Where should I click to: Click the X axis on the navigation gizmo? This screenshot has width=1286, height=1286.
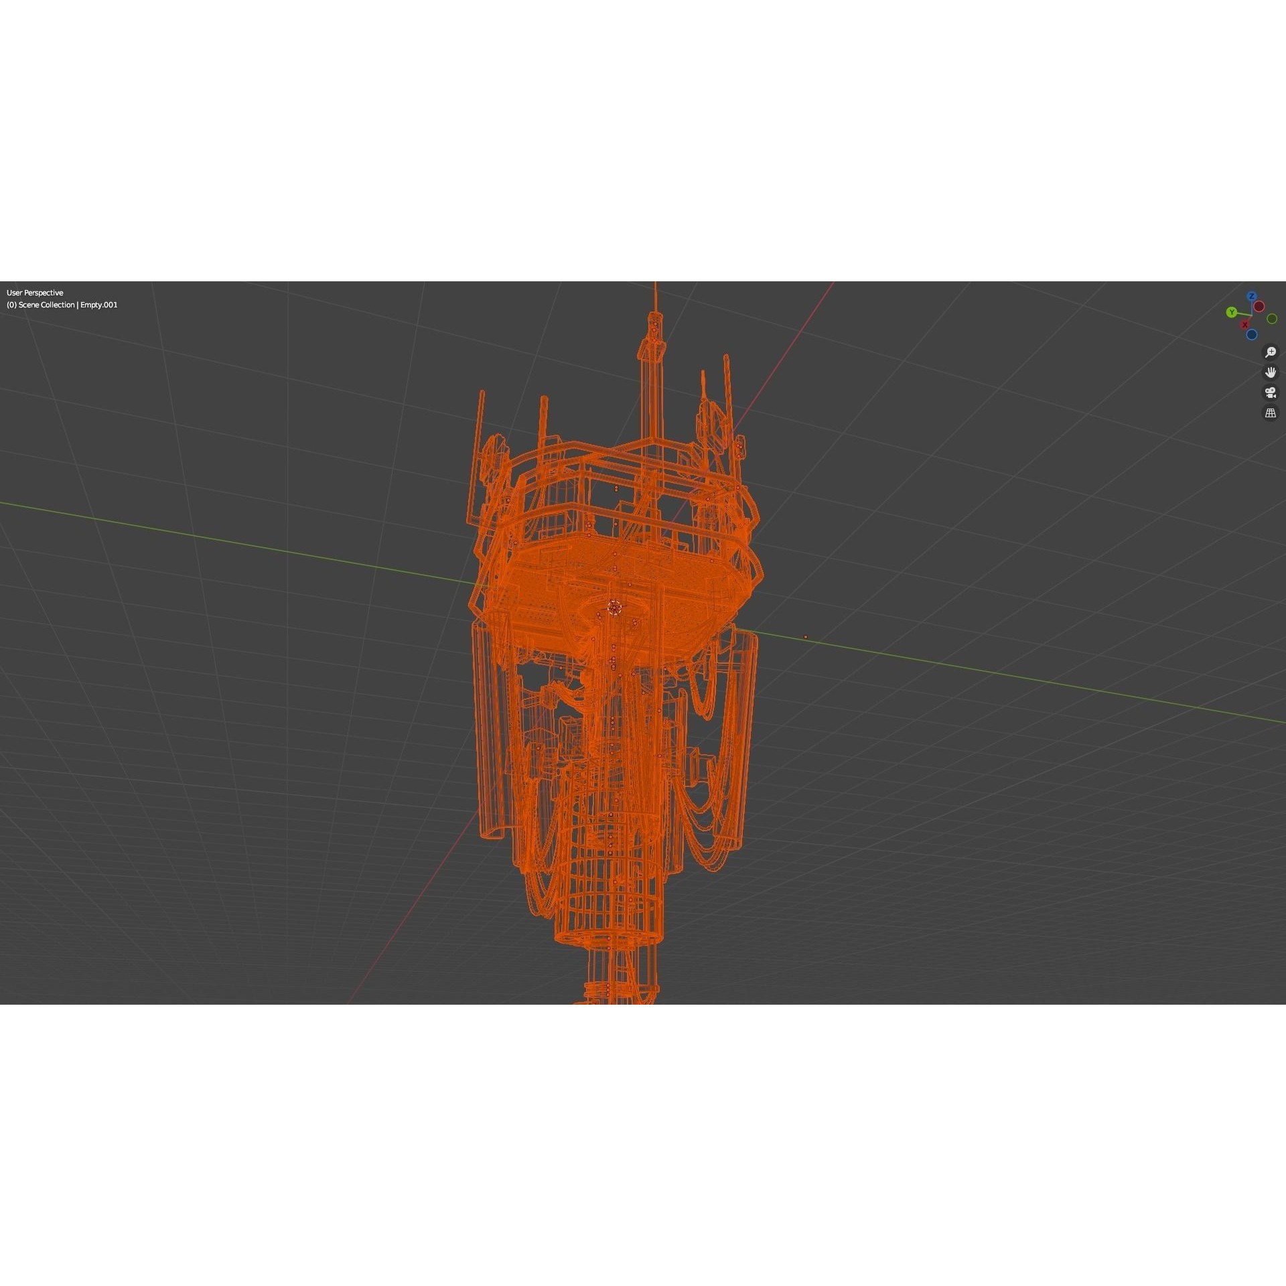click(1244, 325)
